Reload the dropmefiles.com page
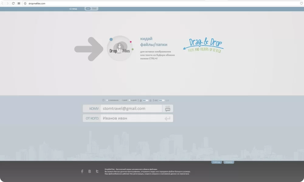This screenshot has width=304, height=182. [13, 3]
